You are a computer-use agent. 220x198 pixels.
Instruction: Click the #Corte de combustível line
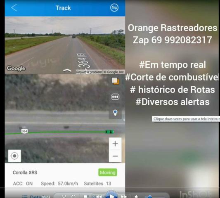[x=172, y=77]
